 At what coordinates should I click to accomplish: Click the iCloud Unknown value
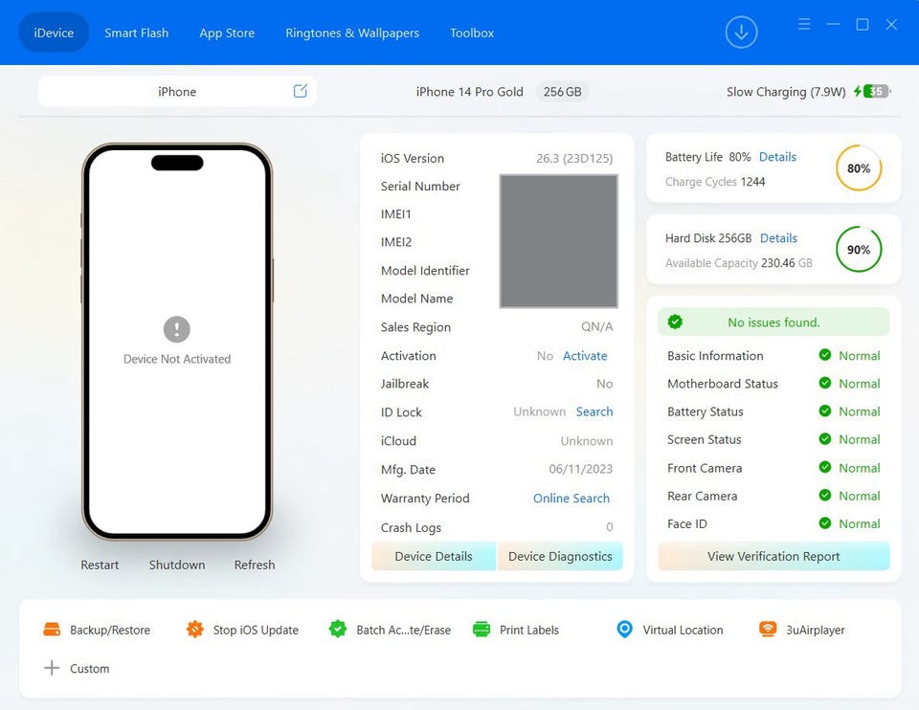click(587, 441)
